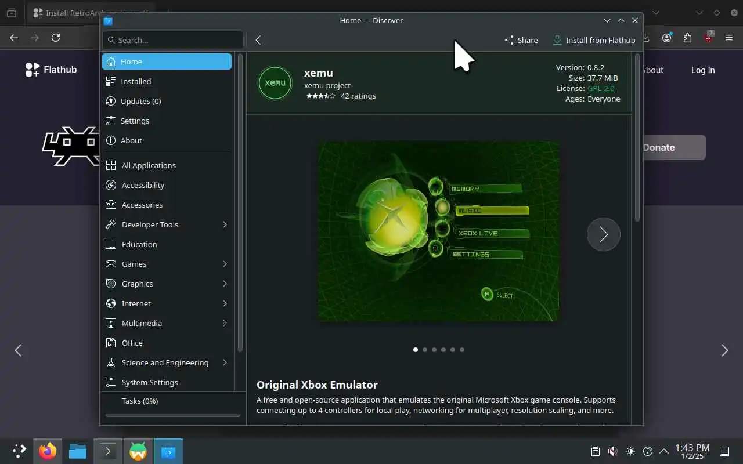
Task: Click the Discover window title bar icon
Action: [108, 21]
